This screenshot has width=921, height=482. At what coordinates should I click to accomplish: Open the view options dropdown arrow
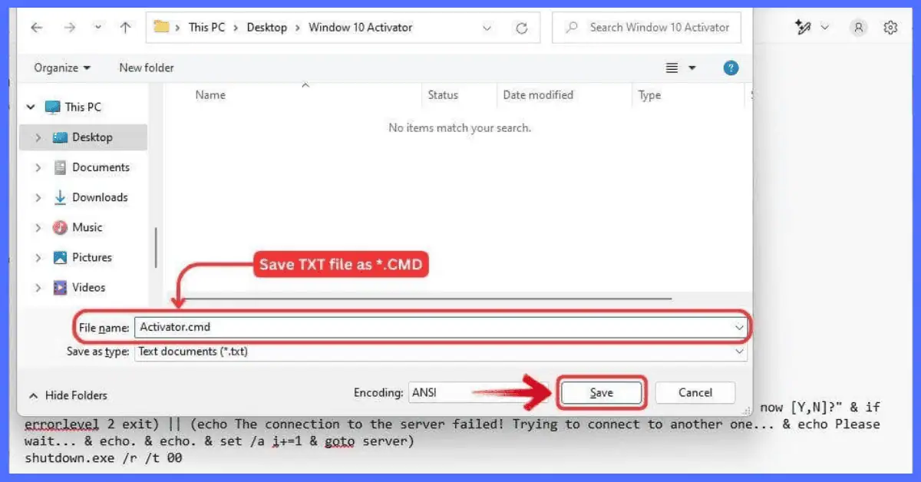click(x=692, y=68)
